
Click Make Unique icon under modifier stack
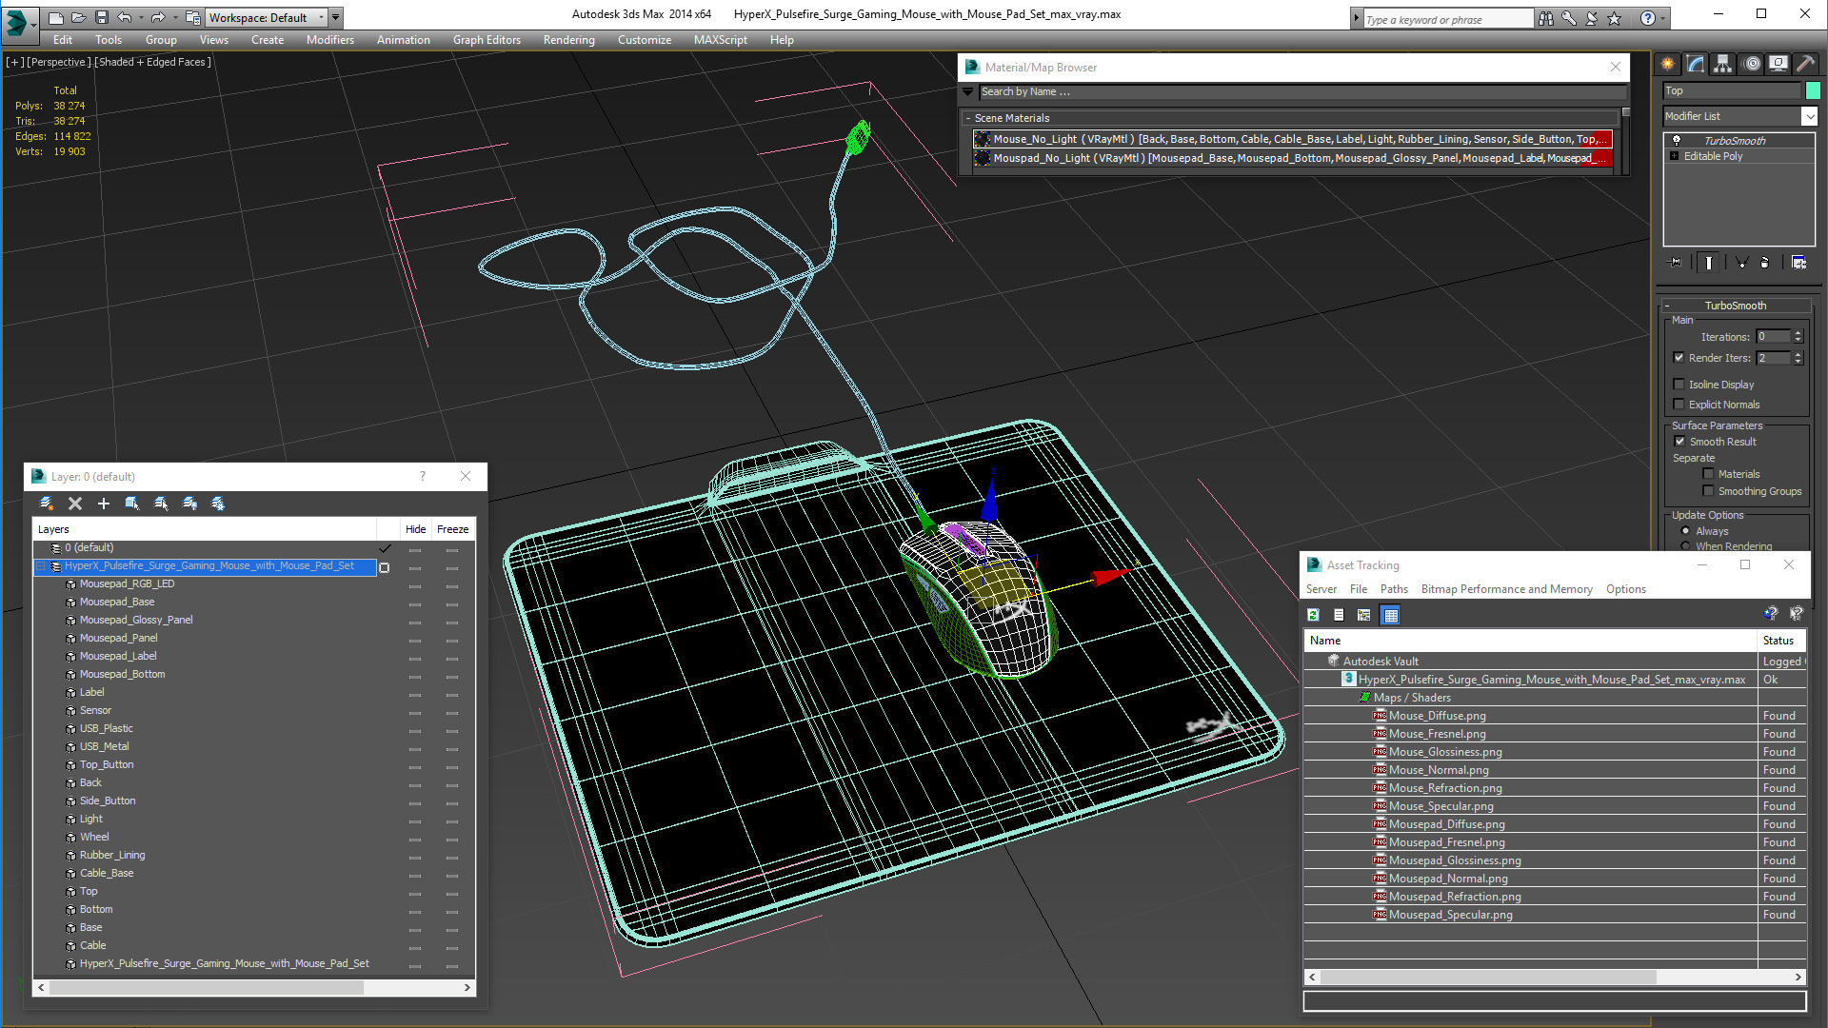tap(1741, 263)
